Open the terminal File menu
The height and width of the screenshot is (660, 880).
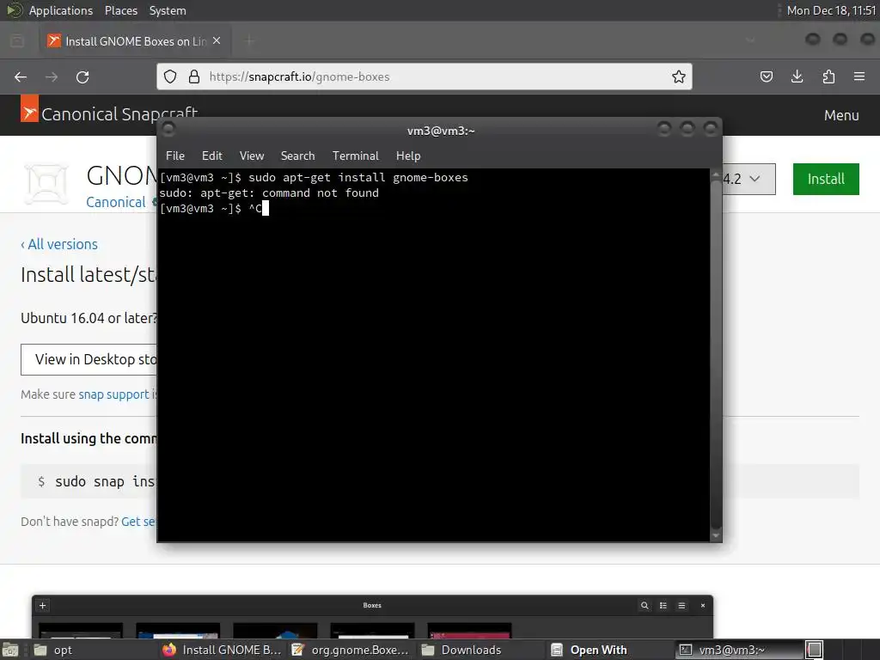175,156
